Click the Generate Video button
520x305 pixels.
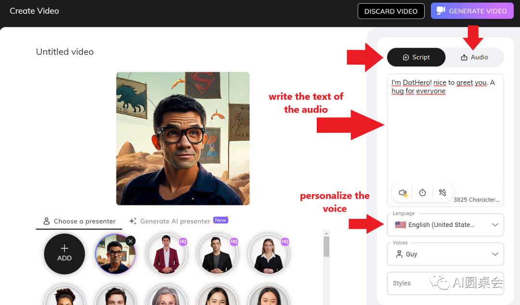coord(472,11)
